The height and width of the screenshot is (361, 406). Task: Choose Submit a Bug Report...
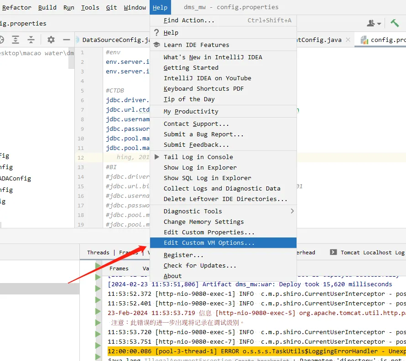[x=223, y=134]
